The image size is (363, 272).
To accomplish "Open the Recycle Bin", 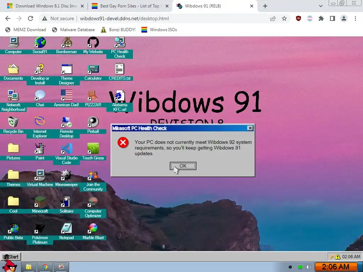I will (x=13, y=125).
